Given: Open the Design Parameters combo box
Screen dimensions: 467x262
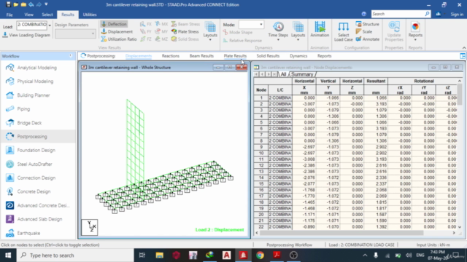Looking at the screenshot, I should click(x=75, y=33).
